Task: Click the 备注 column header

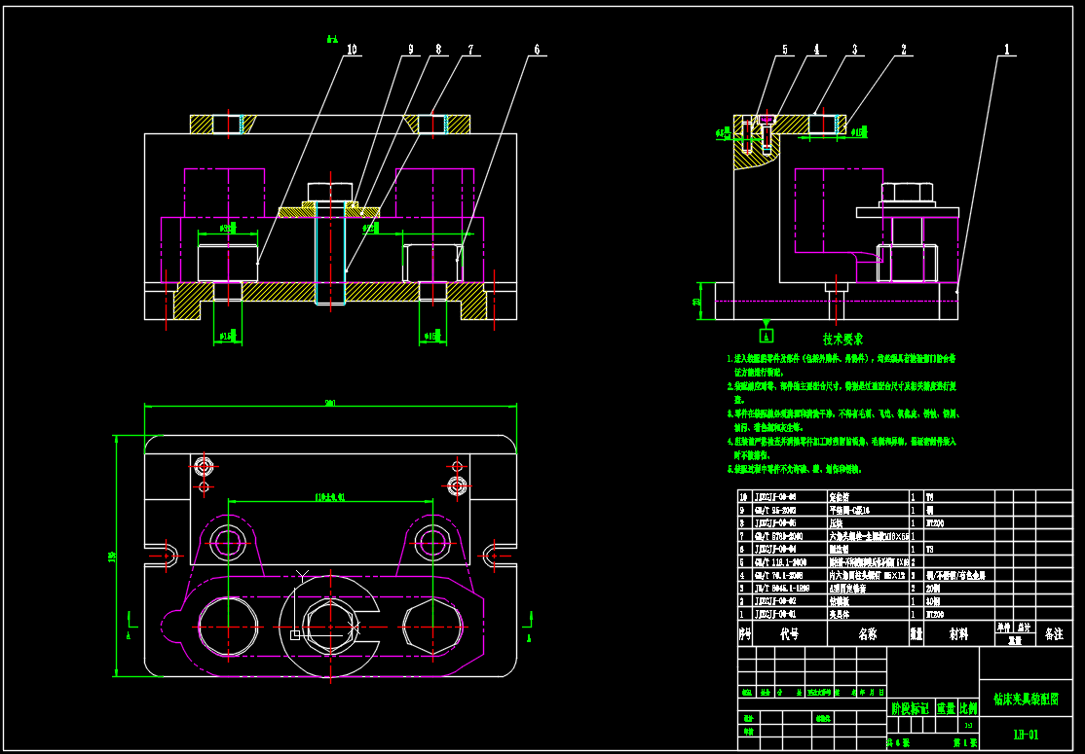Action: [1054, 633]
